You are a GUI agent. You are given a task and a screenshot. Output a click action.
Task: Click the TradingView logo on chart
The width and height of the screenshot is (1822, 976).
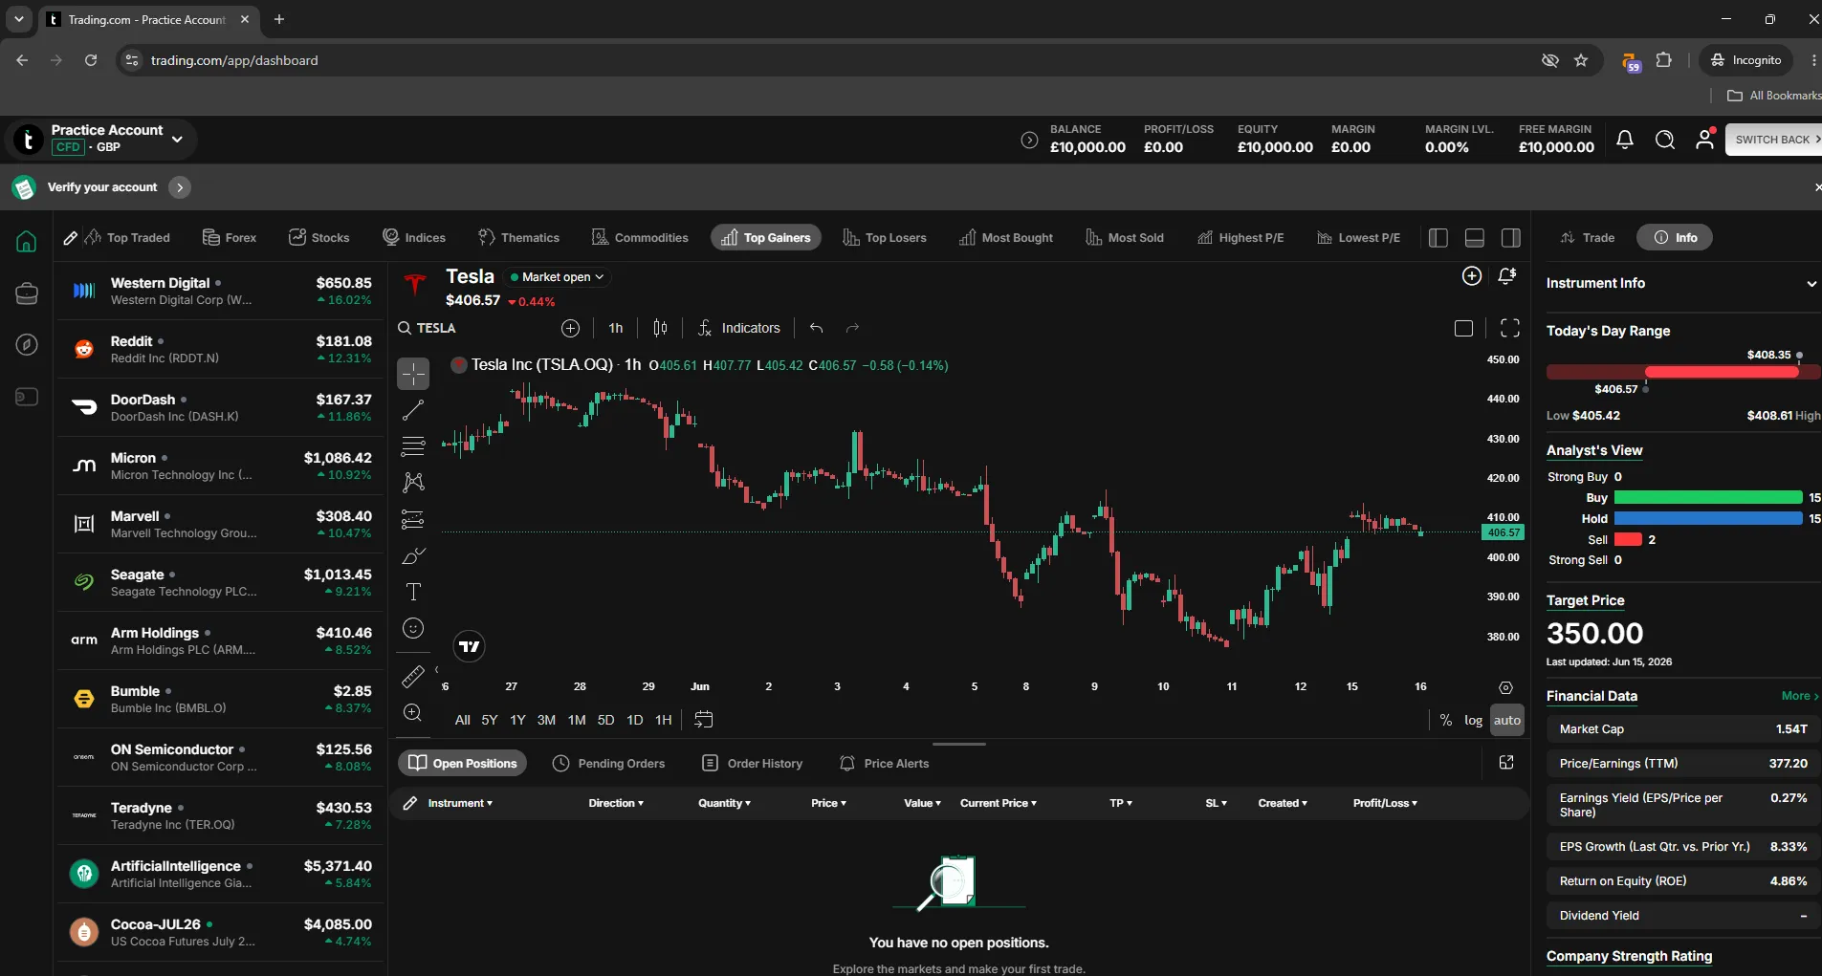469,646
